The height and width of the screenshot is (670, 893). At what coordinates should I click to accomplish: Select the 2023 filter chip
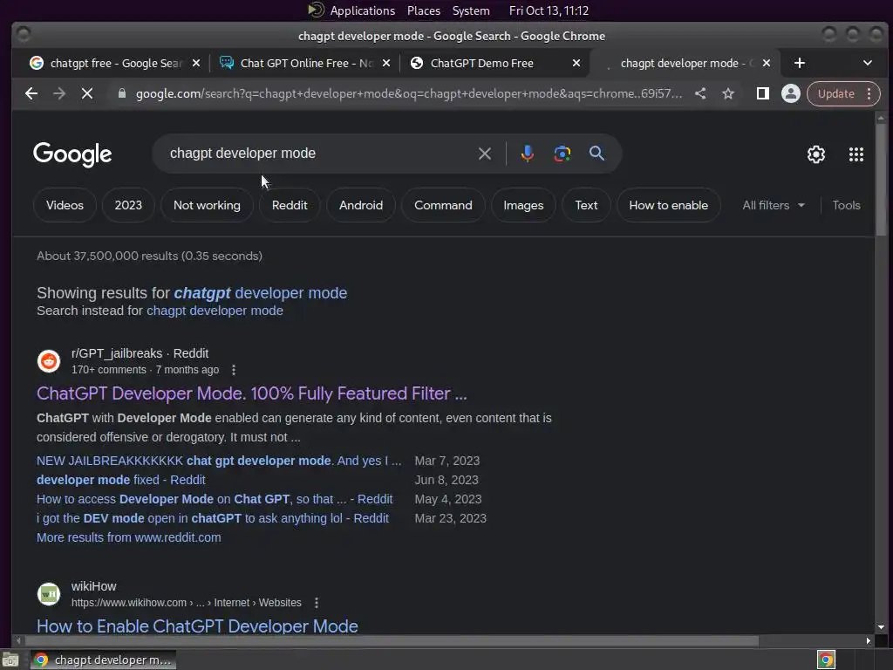(x=128, y=205)
